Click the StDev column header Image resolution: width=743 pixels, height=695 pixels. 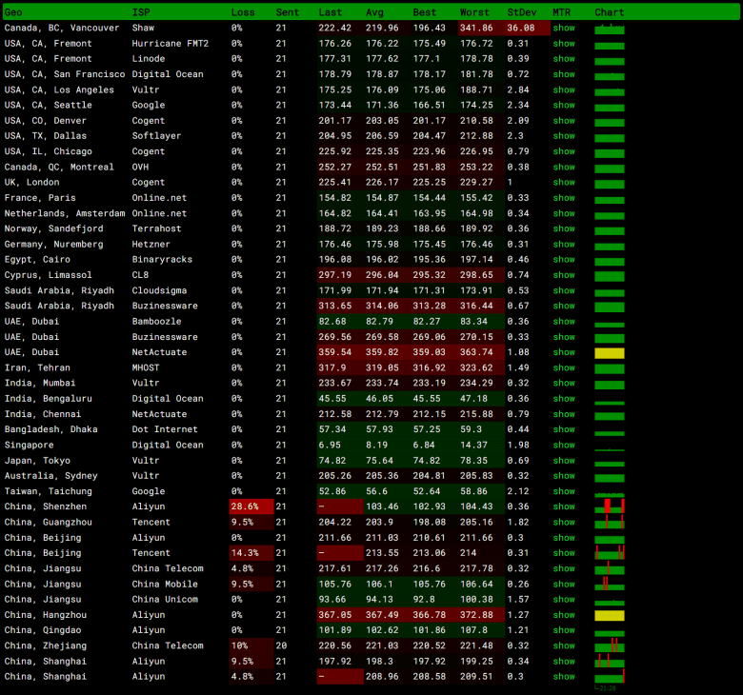(520, 12)
